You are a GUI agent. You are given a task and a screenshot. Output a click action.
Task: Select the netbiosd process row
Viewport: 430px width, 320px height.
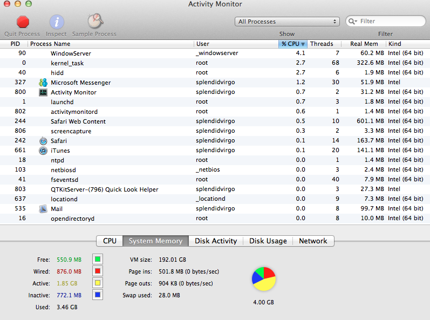pos(215,170)
